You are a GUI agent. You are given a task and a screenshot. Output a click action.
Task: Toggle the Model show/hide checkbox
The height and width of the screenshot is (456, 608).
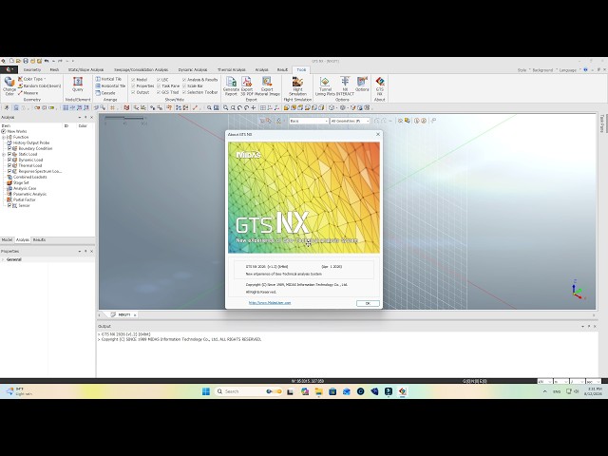[x=133, y=80]
